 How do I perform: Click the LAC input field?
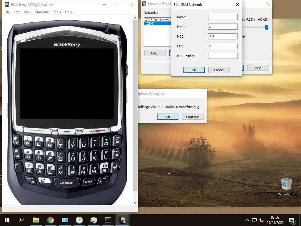point(223,46)
